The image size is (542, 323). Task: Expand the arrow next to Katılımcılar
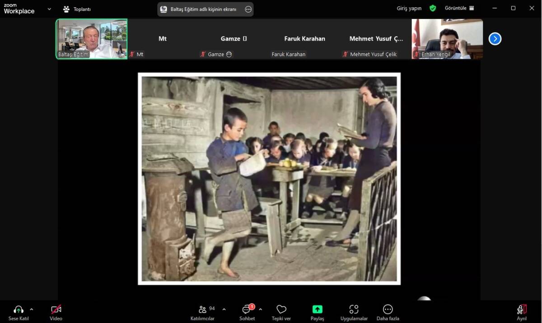point(224,309)
